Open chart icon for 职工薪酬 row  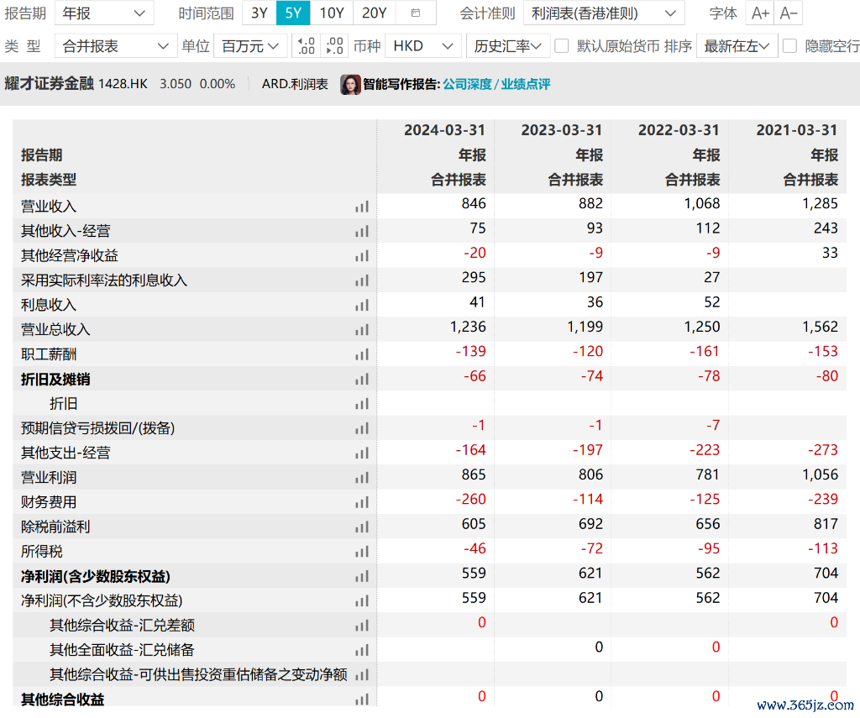pos(361,355)
